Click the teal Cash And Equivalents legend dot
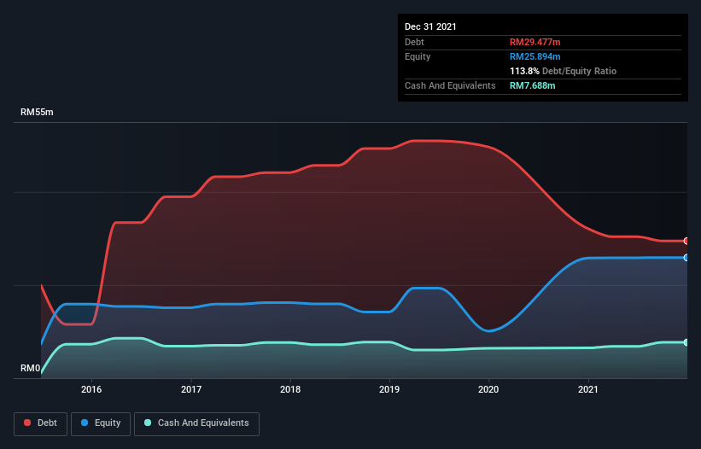The width and height of the screenshot is (701, 449). coord(148,423)
